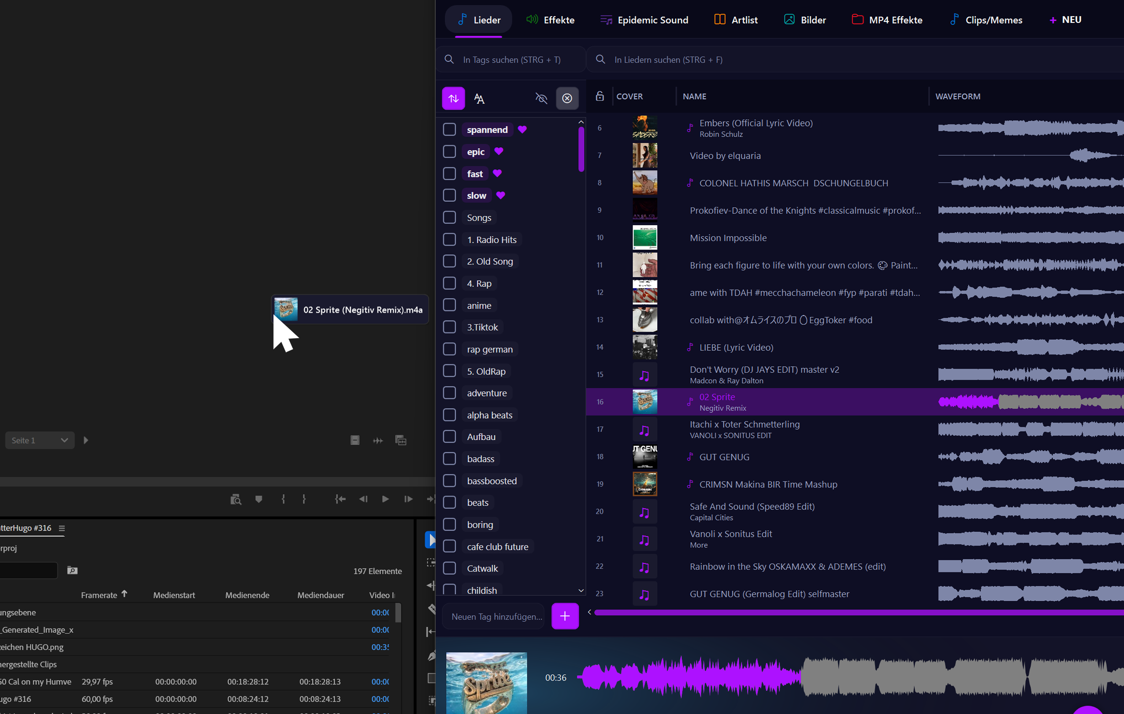Check the epic tag checkbox
Image resolution: width=1124 pixels, height=714 pixels.
[449, 151]
